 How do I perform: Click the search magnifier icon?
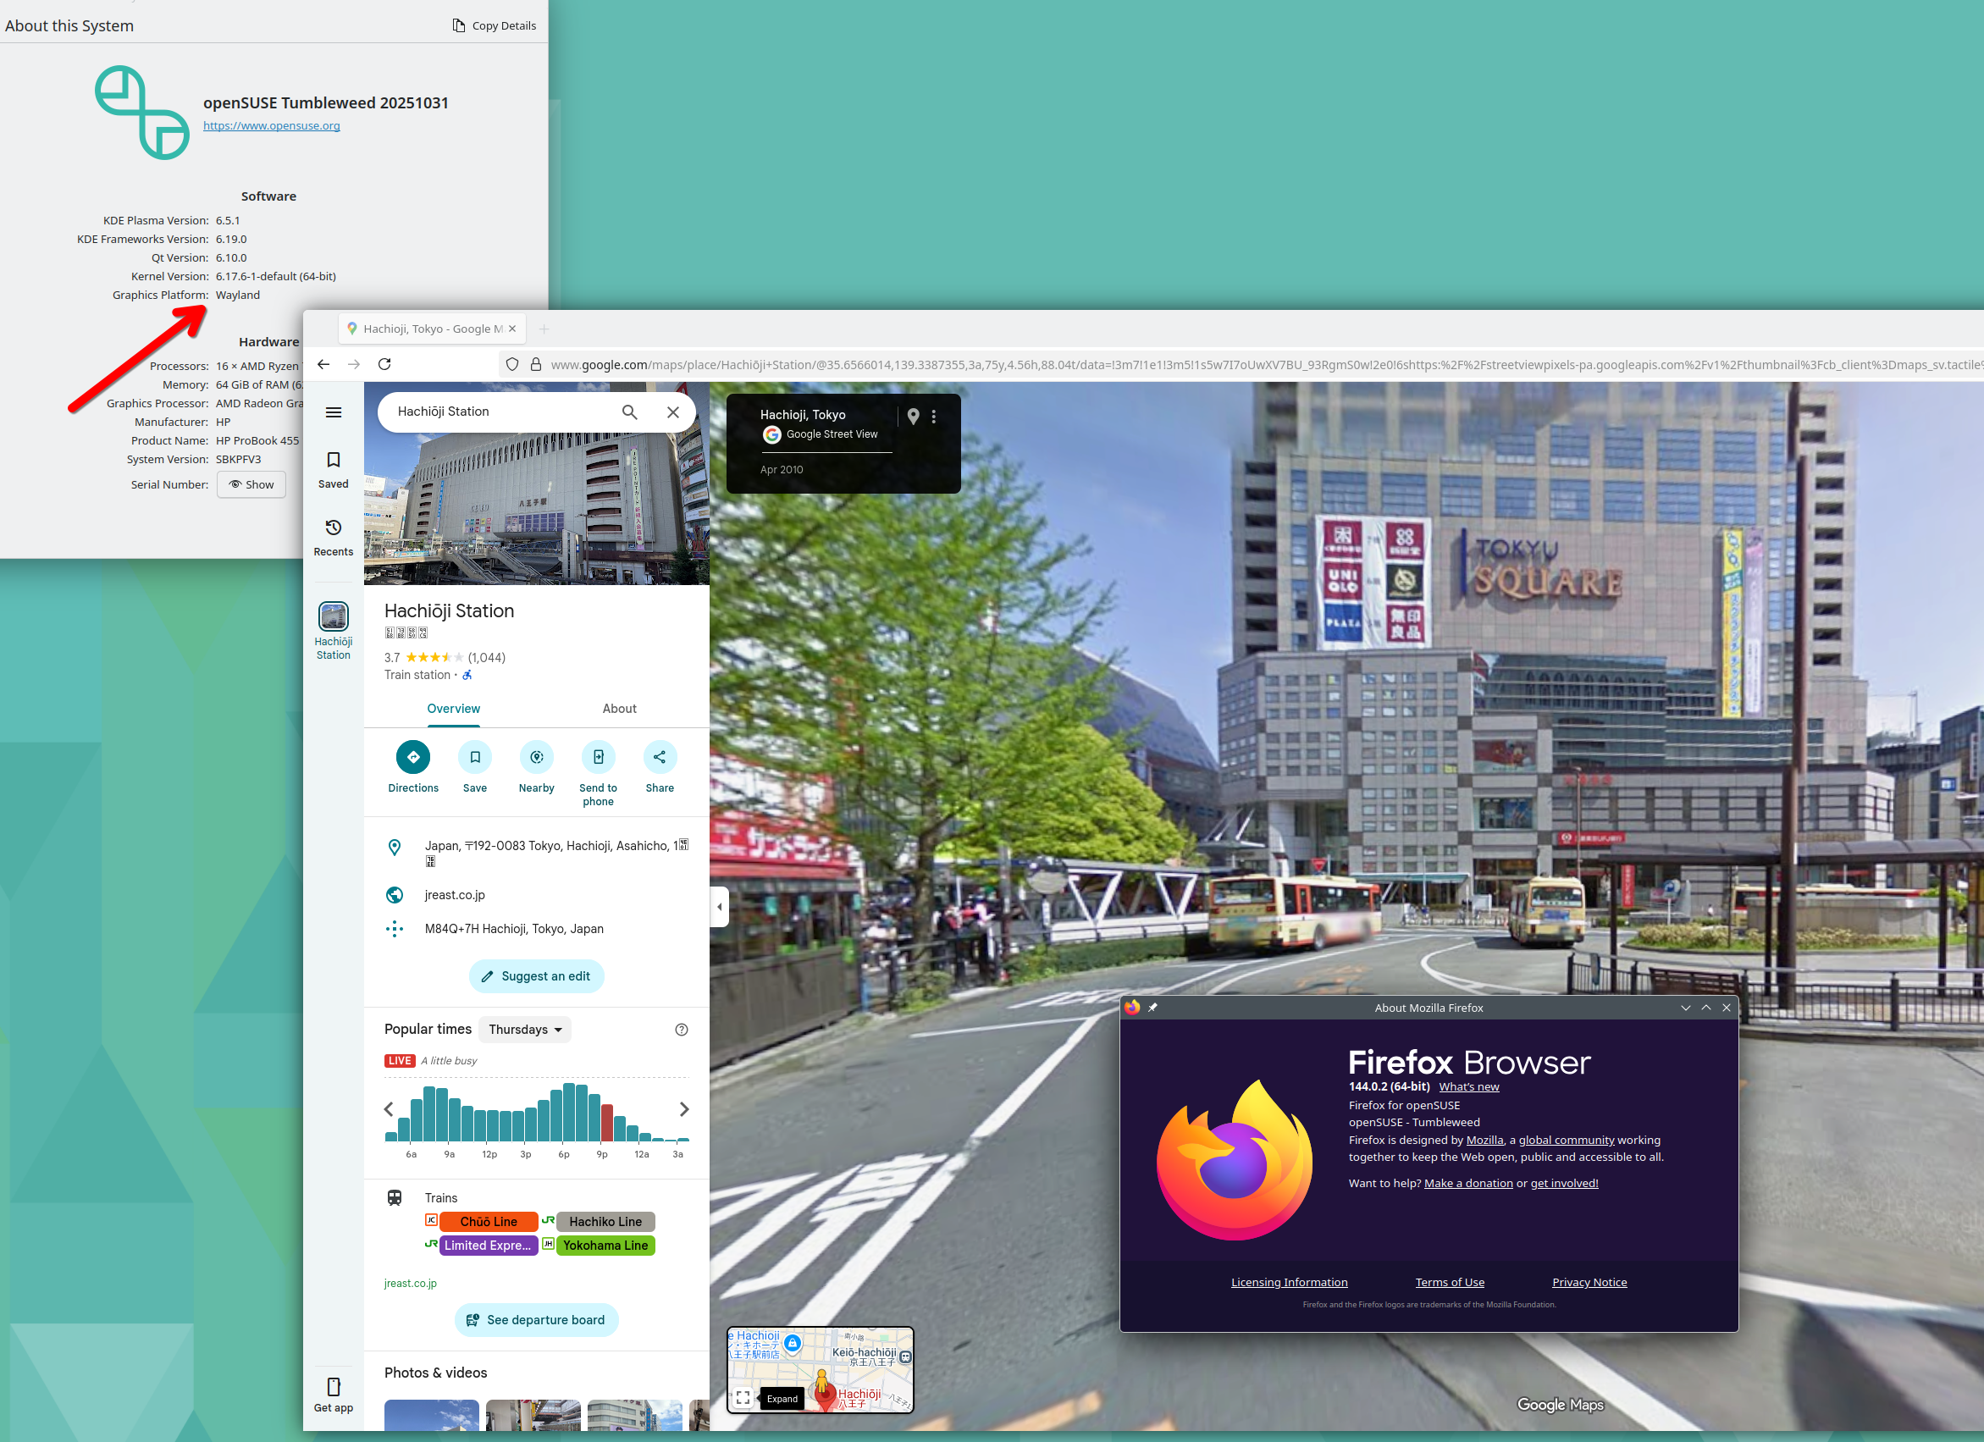point(629,412)
